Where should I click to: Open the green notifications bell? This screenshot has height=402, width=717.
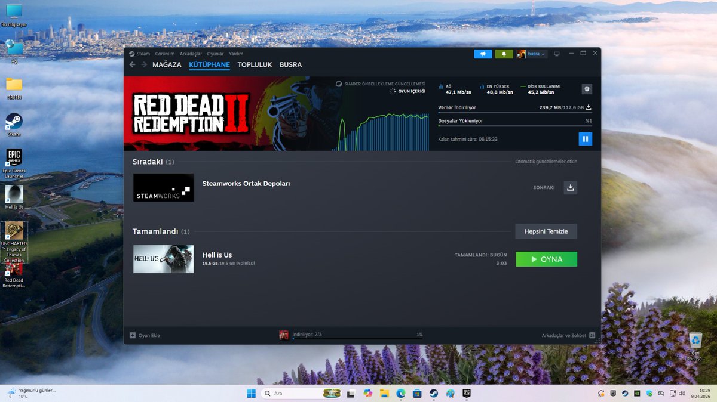pyautogui.click(x=504, y=54)
